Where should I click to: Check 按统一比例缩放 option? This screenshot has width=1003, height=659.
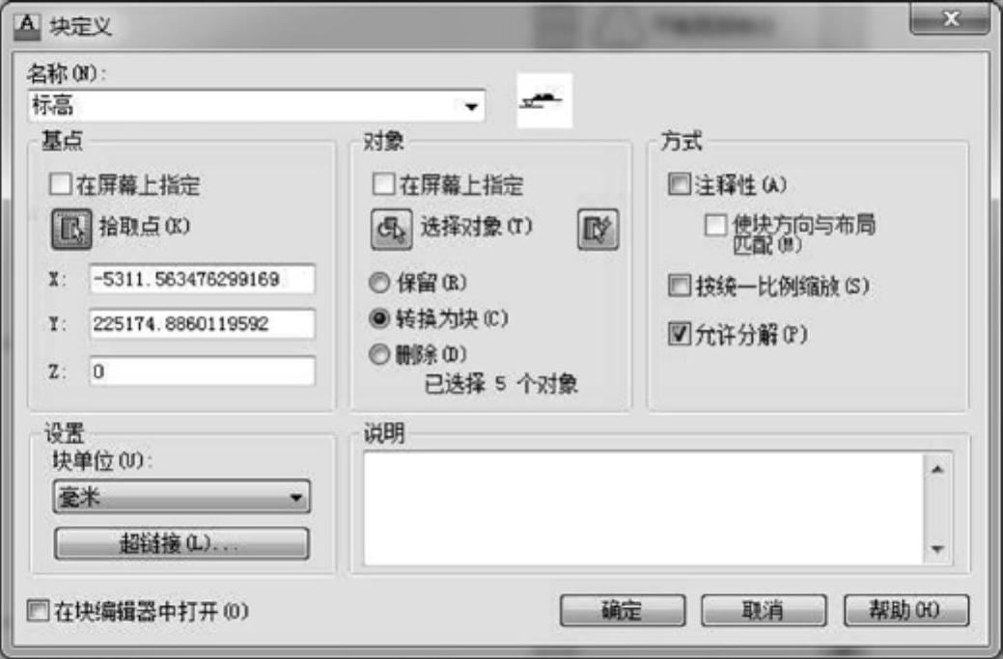coord(680,285)
